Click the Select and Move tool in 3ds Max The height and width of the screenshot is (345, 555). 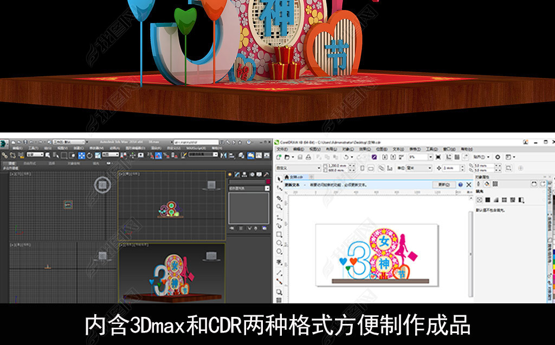(81, 156)
